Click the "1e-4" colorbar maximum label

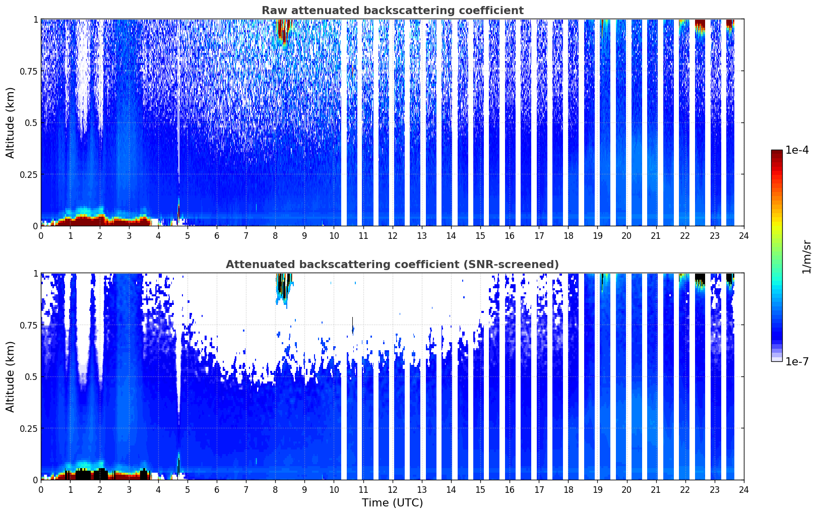coord(797,150)
